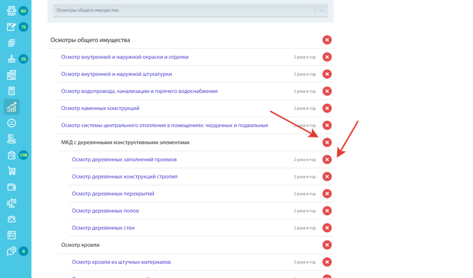
Task: Expand the 'Осмотры общего имущества' dropdown
Action: point(190,10)
